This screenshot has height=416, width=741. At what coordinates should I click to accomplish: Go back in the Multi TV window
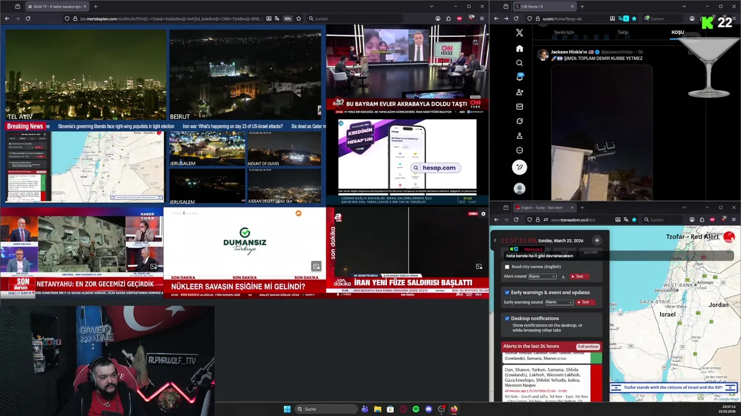tap(7, 18)
